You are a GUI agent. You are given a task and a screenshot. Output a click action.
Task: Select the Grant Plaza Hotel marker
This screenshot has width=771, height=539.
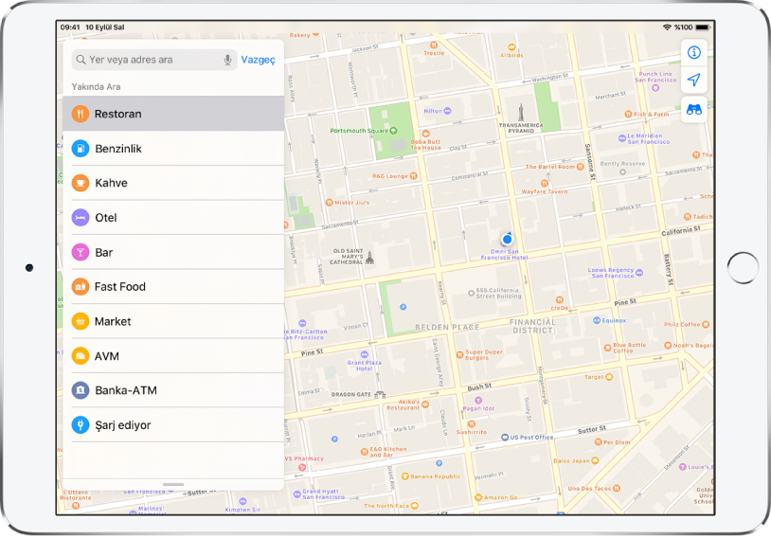(365, 354)
